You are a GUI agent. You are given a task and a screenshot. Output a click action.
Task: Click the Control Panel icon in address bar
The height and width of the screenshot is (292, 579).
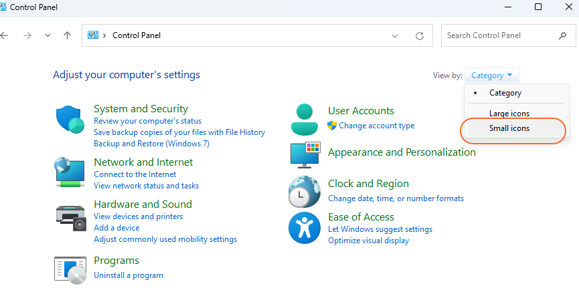92,35
